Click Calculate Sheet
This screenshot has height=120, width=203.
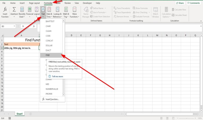coord(179,15)
